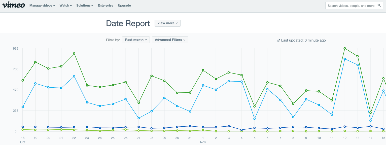
Task: Click the 939 y-axis label
Action: pos(15,48)
